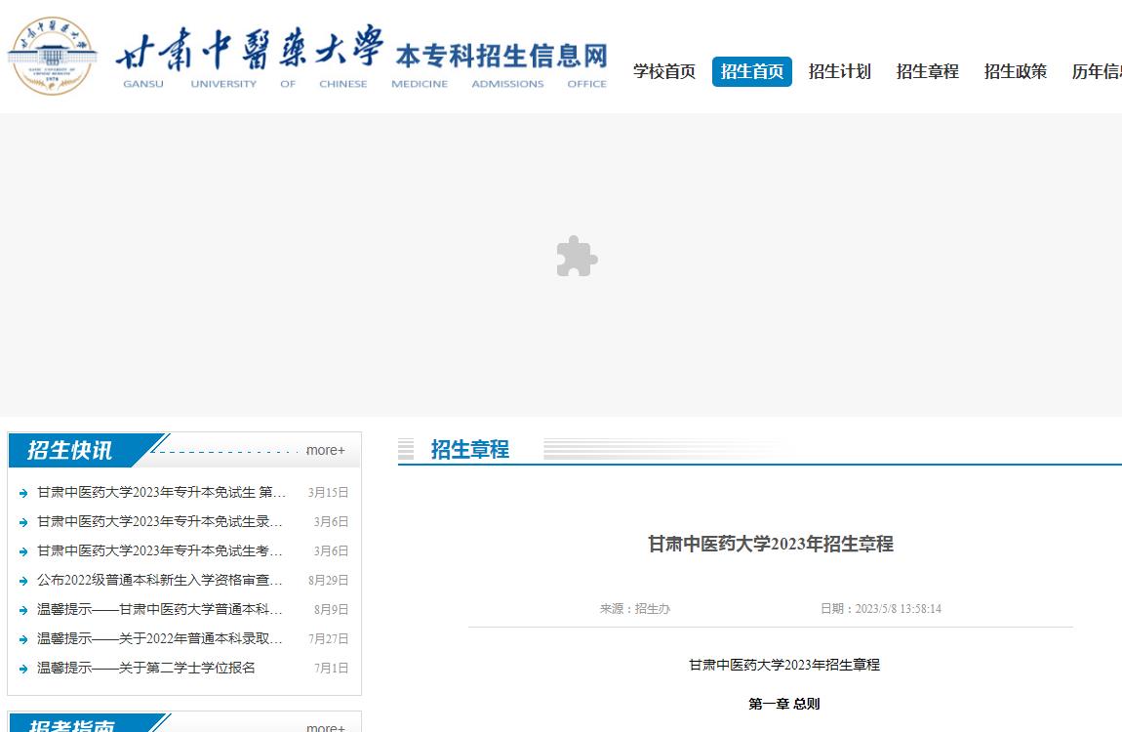Open 学校首页 navigation item
The height and width of the screenshot is (732, 1122).
click(664, 71)
